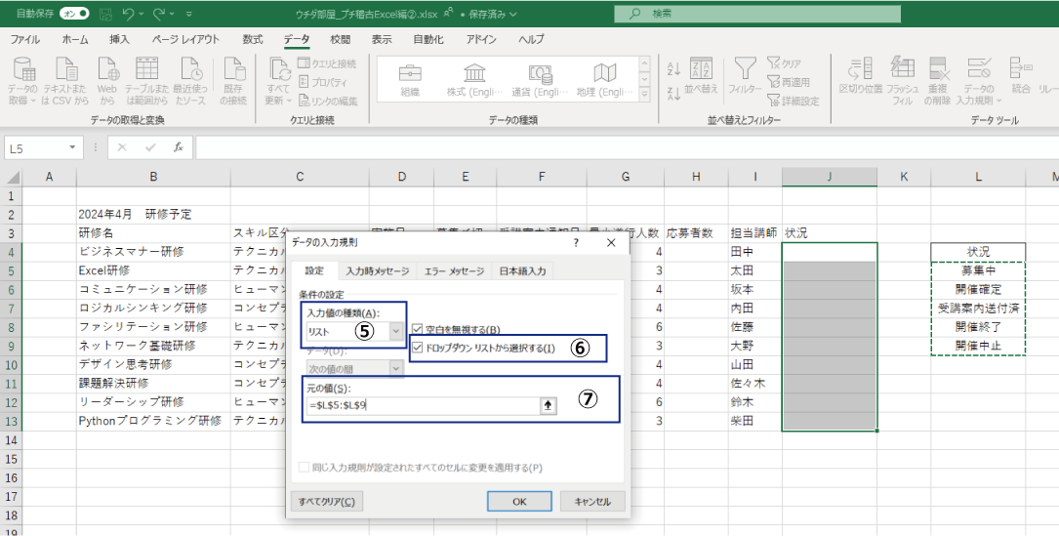Viewport: 1059px width, 536px height.
Task: Click the 区切り位置 (Text to Columns) icon
Action: coord(860,69)
